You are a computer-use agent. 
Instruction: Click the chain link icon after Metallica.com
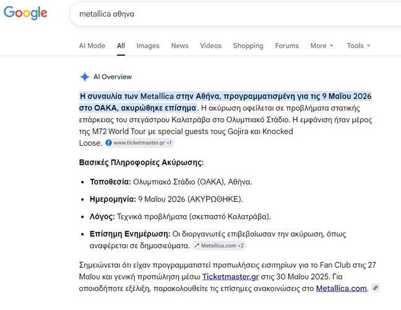coord(375,288)
